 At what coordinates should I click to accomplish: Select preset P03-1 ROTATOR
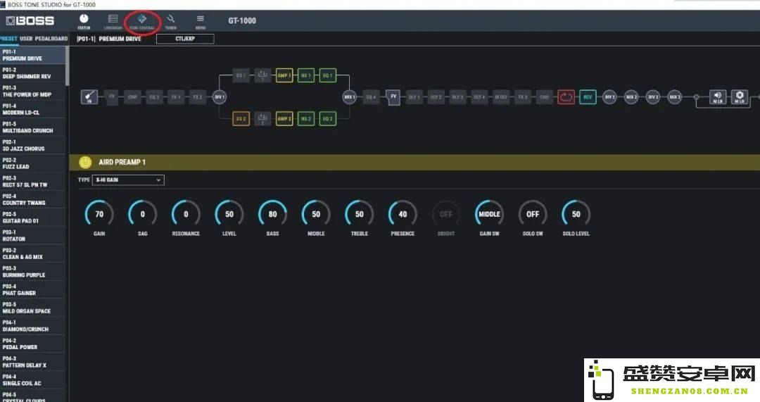click(x=32, y=236)
